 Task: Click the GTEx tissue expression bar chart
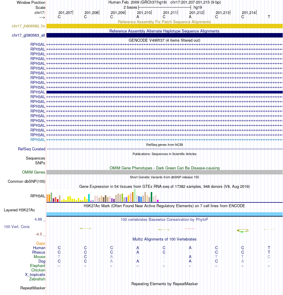click(x=102, y=196)
